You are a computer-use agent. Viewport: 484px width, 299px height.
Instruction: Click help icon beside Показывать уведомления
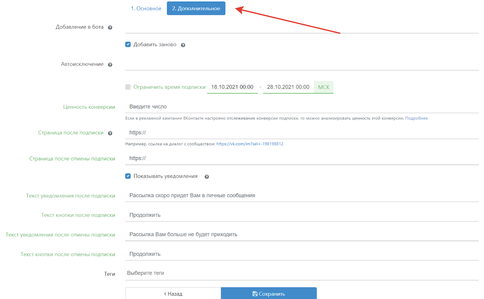tap(207, 177)
